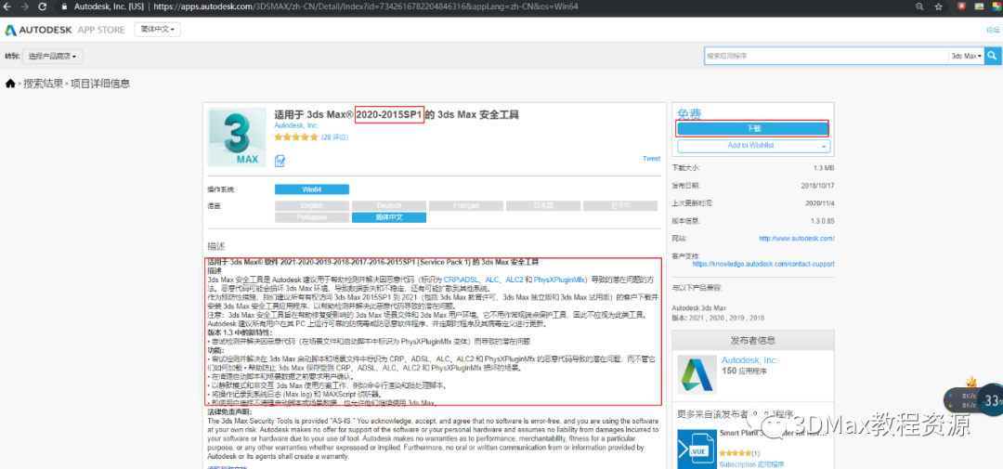Select the Win64 operating system button

pyautogui.click(x=312, y=189)
